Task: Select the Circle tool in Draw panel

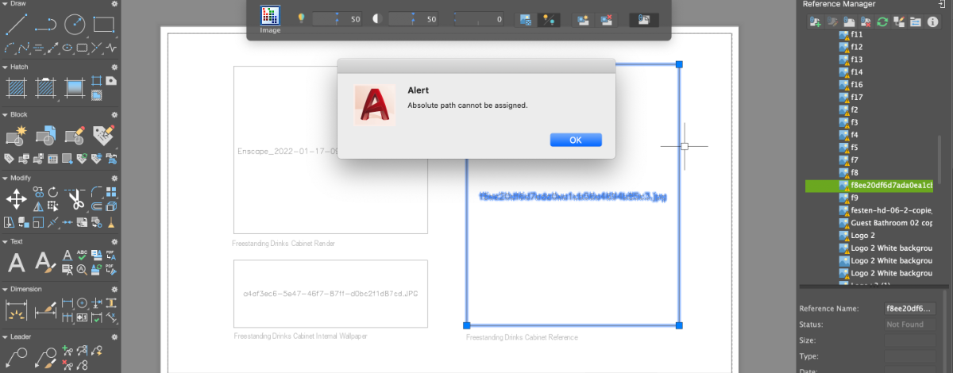Action: click(75, 25)
